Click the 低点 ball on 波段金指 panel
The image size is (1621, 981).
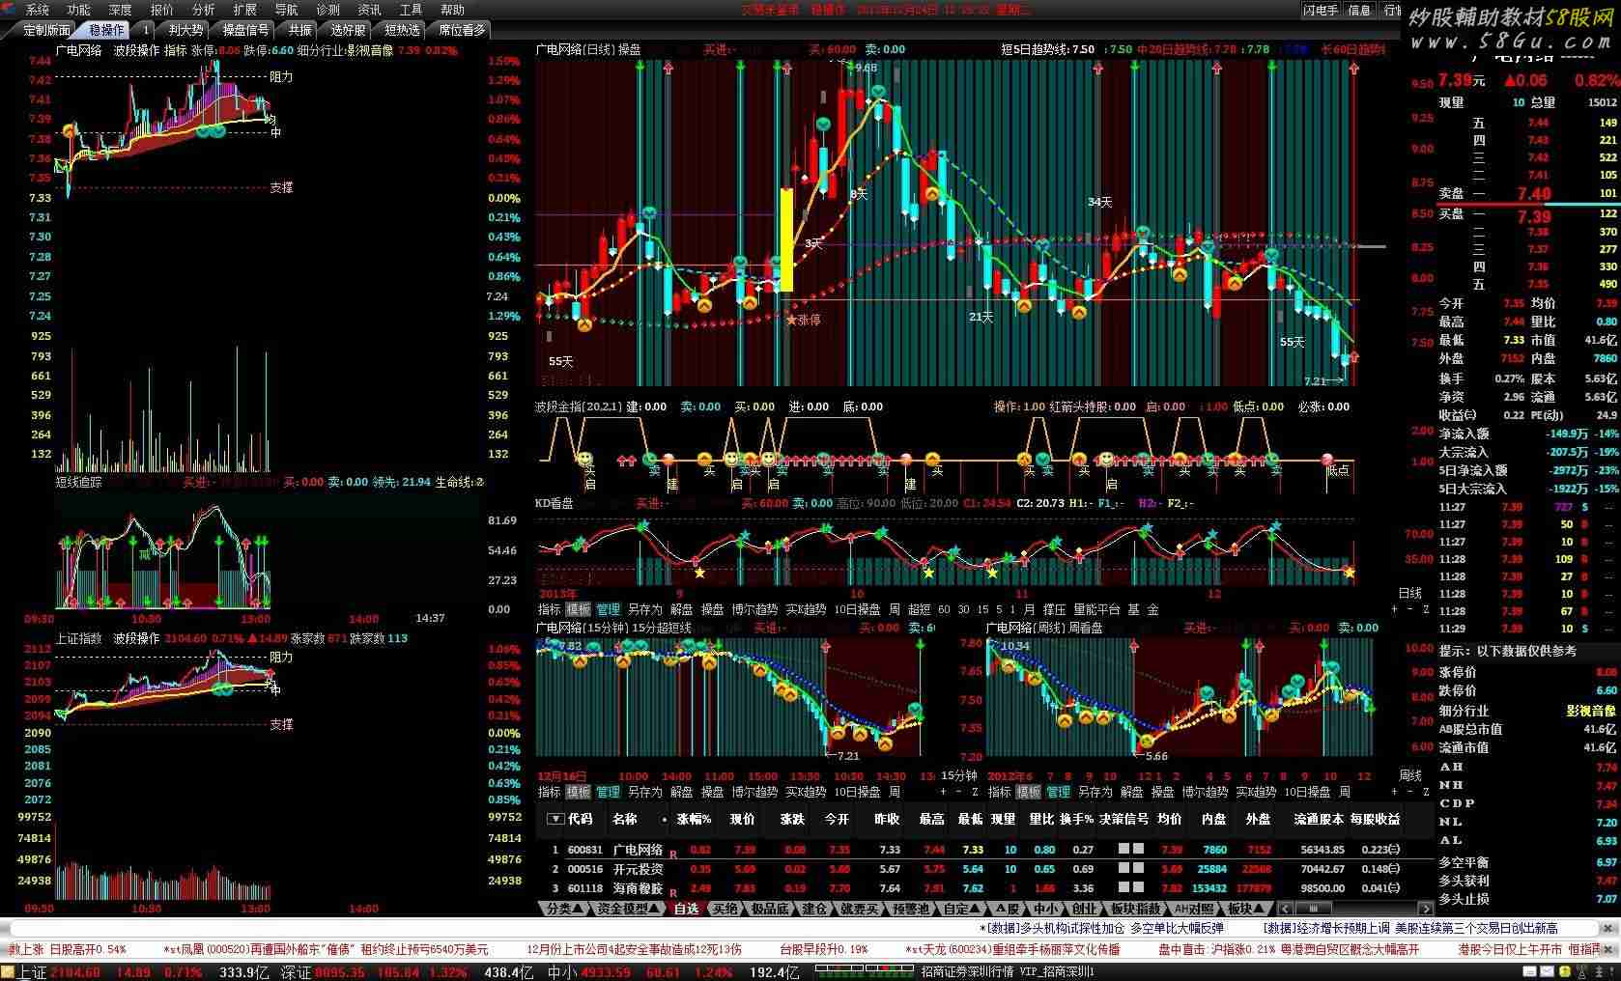coord(1326,460)
